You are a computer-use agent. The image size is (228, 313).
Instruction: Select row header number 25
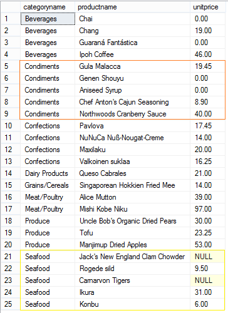pyautogui.click(x=11, y=304)
